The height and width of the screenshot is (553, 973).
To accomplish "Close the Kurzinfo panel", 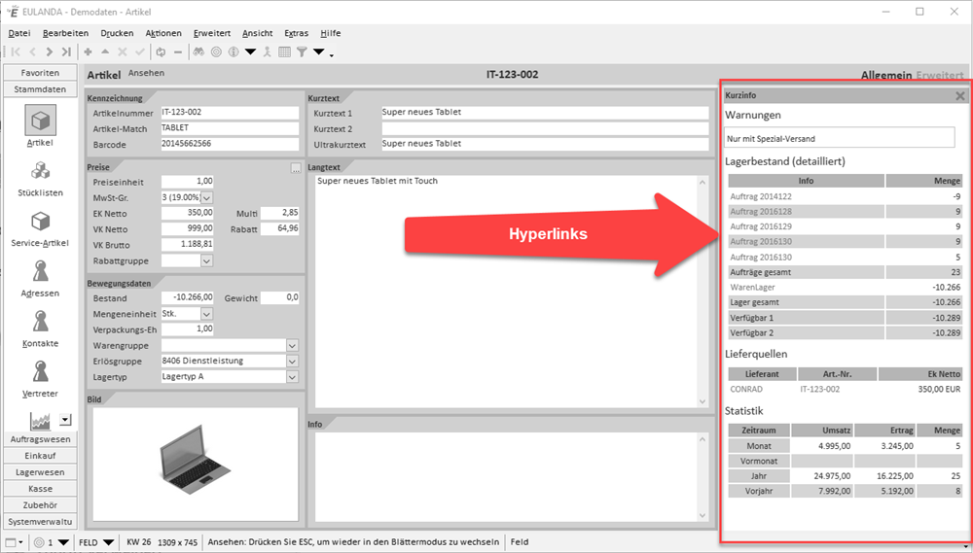I will point(959,96).
